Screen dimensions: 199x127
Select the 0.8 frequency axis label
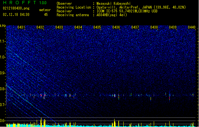point(3,89)
